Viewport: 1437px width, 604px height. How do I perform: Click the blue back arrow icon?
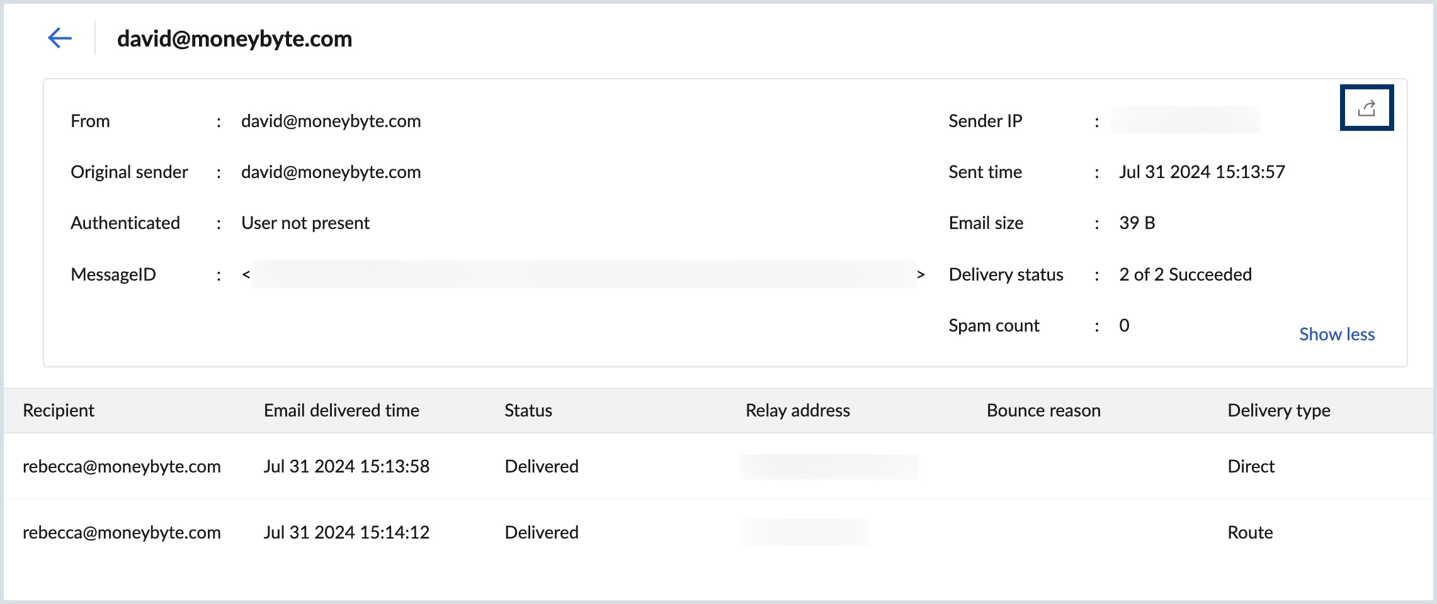coord(60,38)
